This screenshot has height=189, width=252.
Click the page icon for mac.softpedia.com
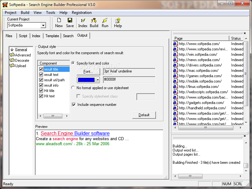click(x=175, y=71)
